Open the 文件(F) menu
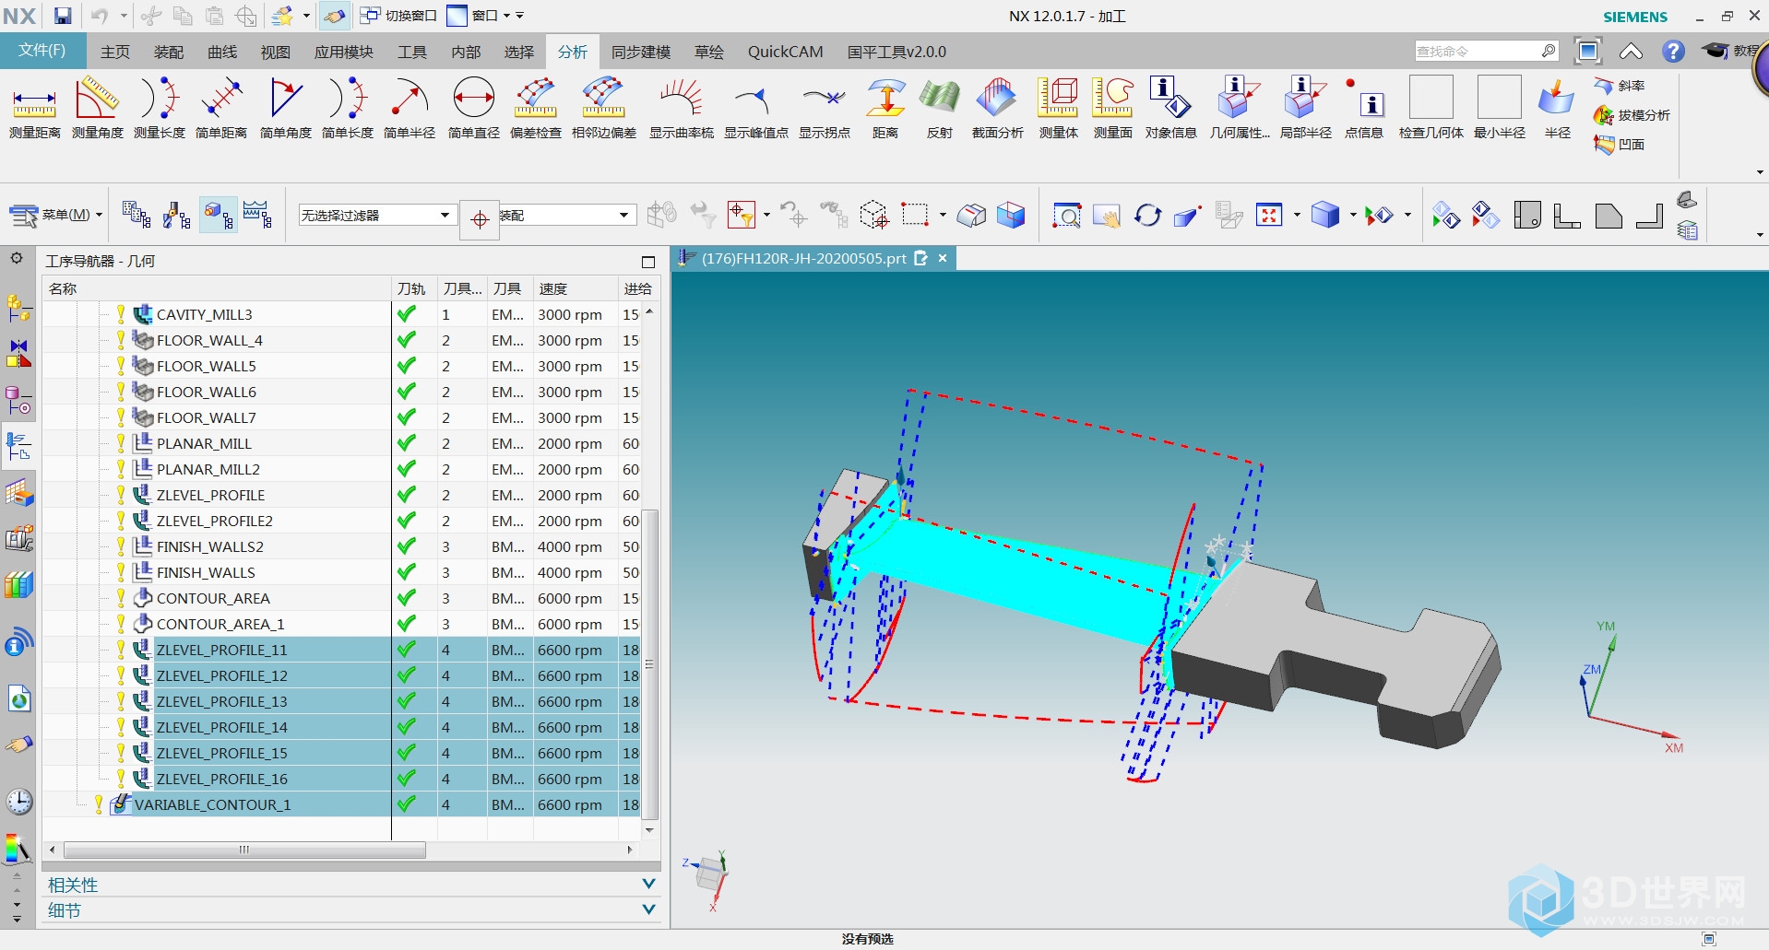The height and width of the screenshot is (950, 1769). click(42, 51)
